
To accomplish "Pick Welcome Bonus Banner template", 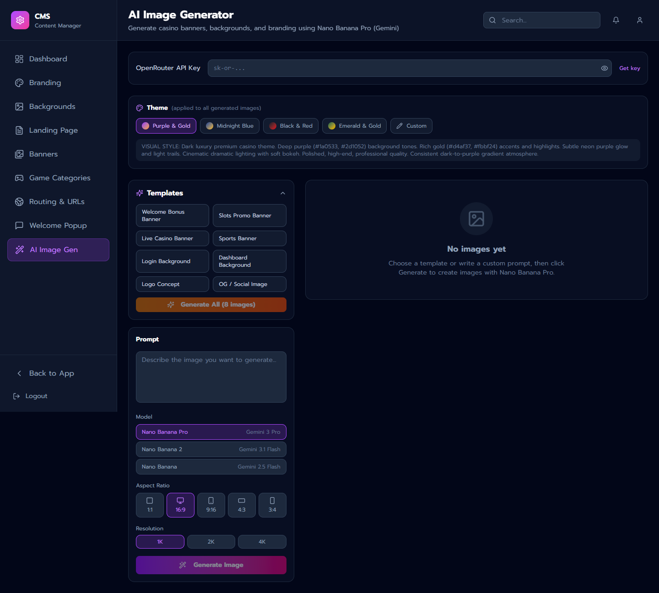I will tap(173, 216).
